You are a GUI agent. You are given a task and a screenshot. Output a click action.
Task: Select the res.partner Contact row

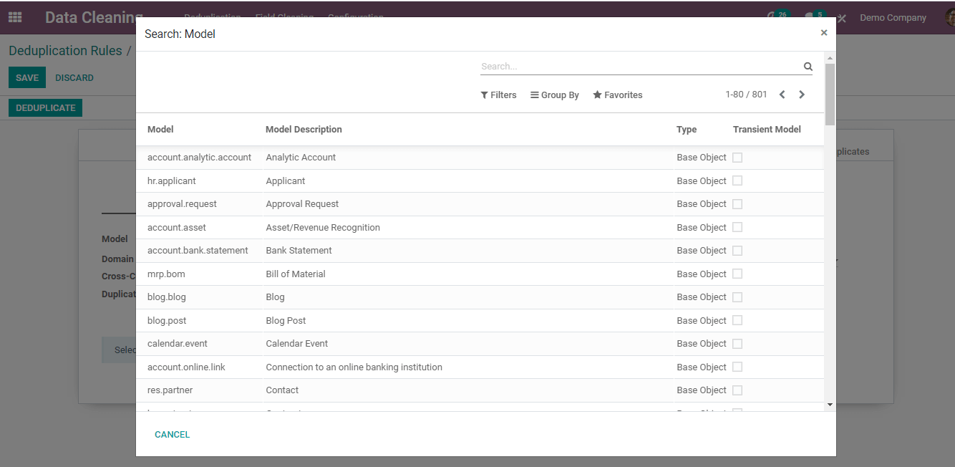[282, 390]
